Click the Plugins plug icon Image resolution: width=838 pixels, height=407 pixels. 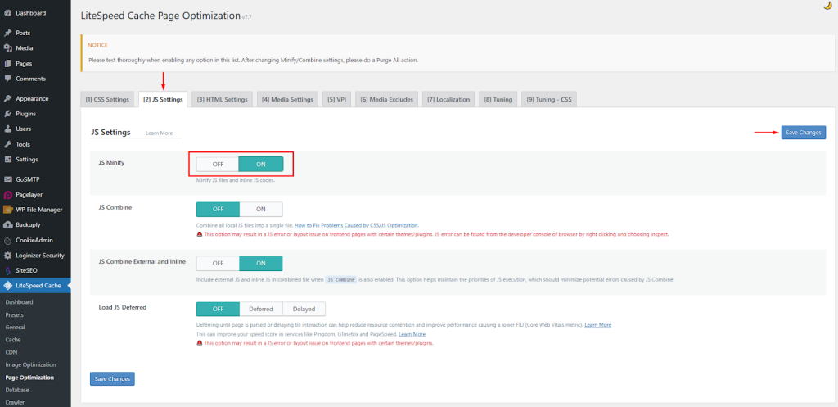pyautogui.click(x=7, y=114)
